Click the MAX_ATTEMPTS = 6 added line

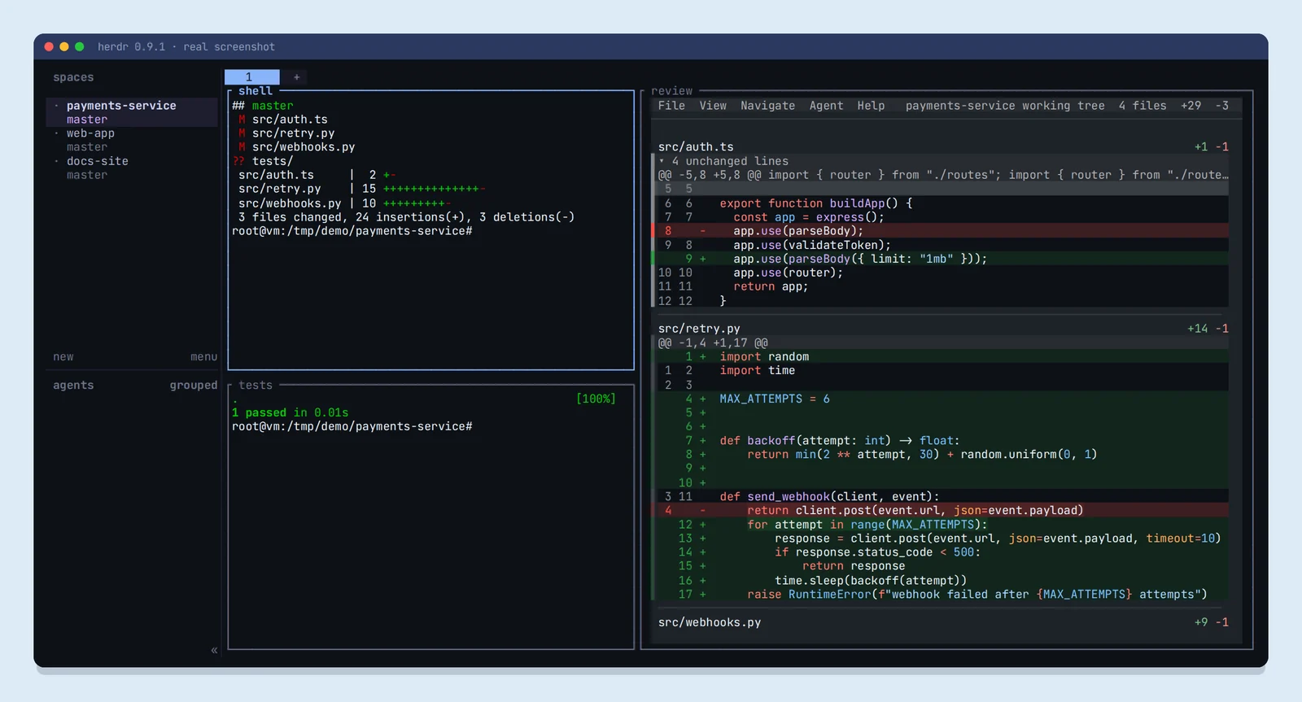click(940, 399)
